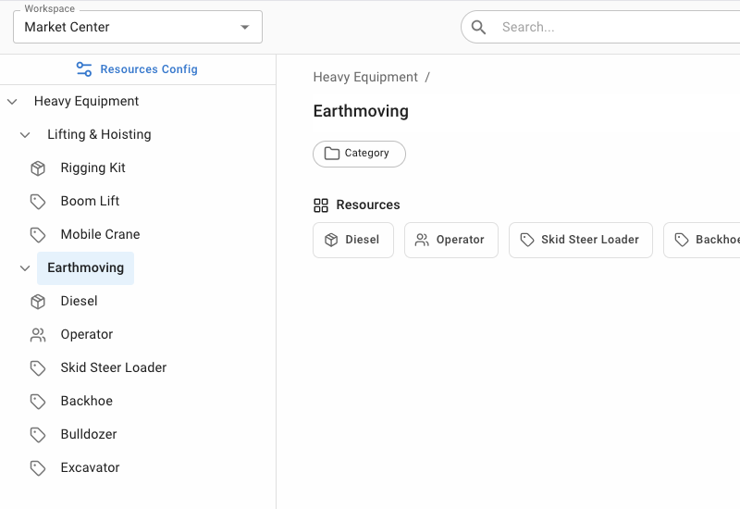This screenshot has height=509, width=740.
Task: Click the Backhoe tag icon in sidebar tree
Action: (38, 402)
